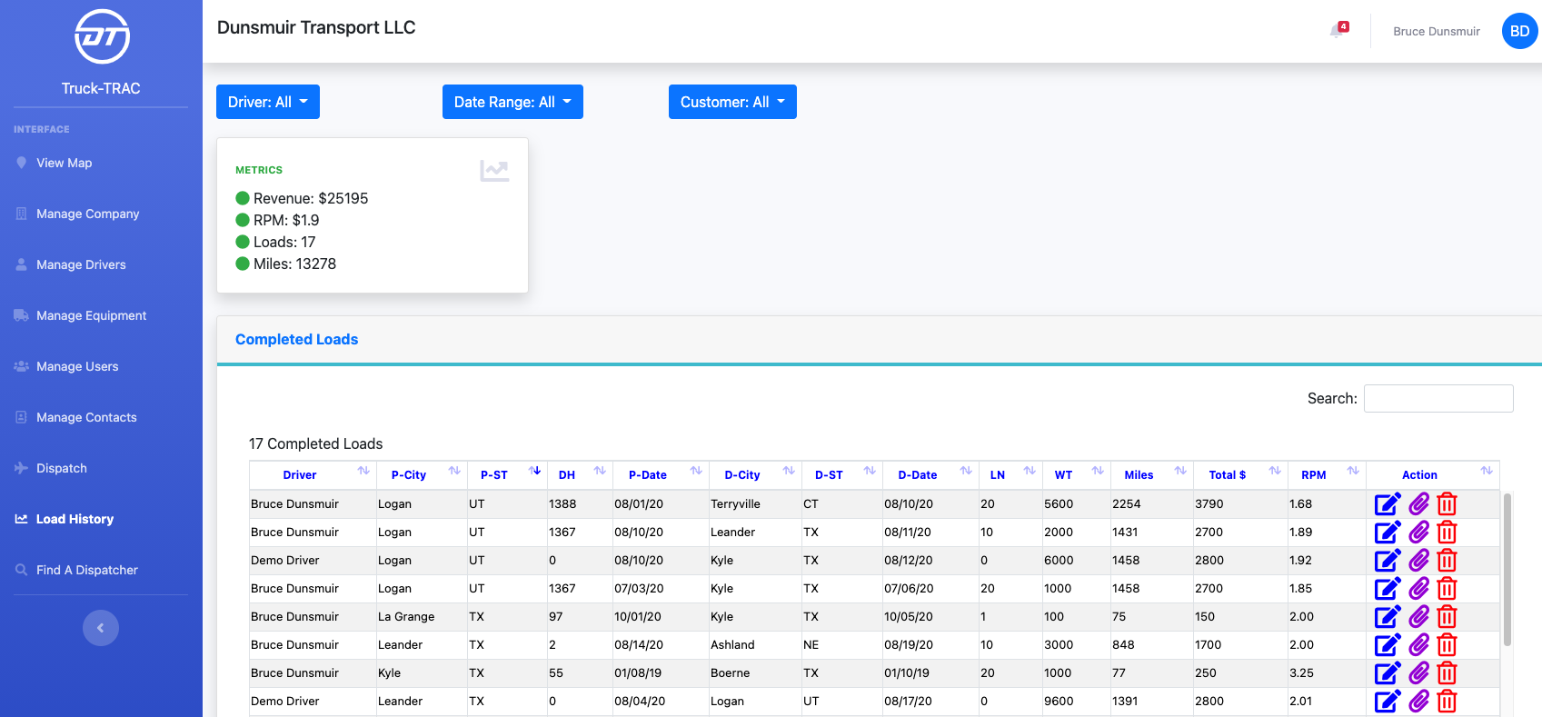Sort table by DH column

[580, 474]
